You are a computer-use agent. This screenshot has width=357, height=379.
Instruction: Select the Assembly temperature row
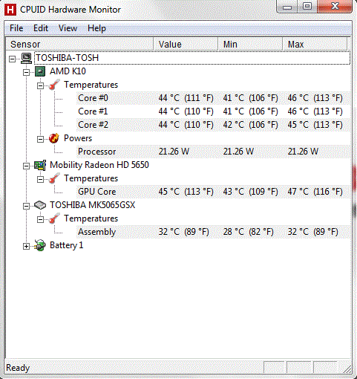[213, 232]
